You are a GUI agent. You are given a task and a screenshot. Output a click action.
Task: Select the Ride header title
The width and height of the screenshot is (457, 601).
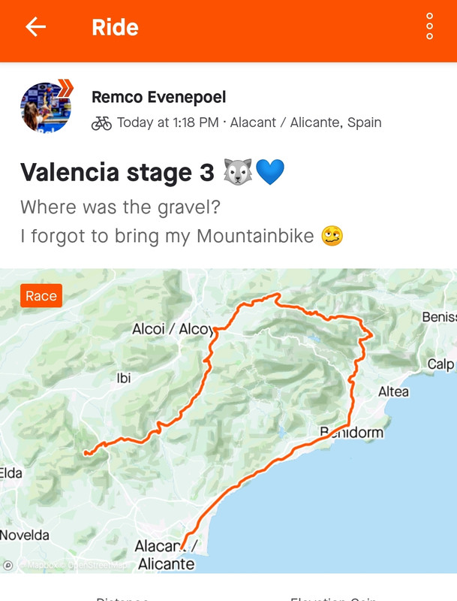click(x=115, y=27)
